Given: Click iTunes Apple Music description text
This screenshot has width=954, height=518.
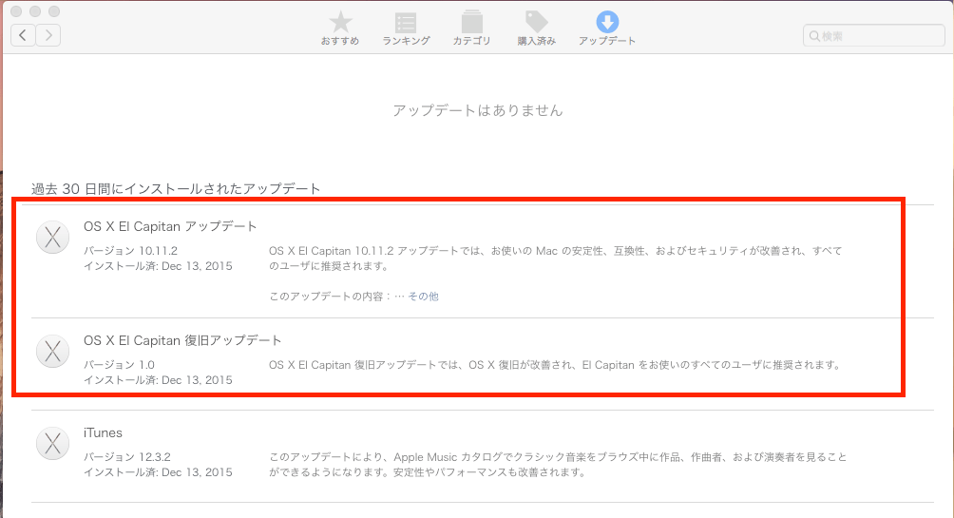Looking at the screenshot, I should click(x=558, y=465).
